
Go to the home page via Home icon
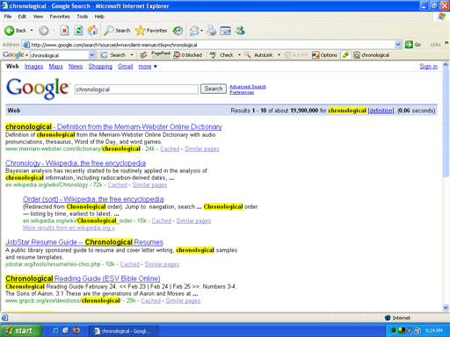tap(92, 31)
